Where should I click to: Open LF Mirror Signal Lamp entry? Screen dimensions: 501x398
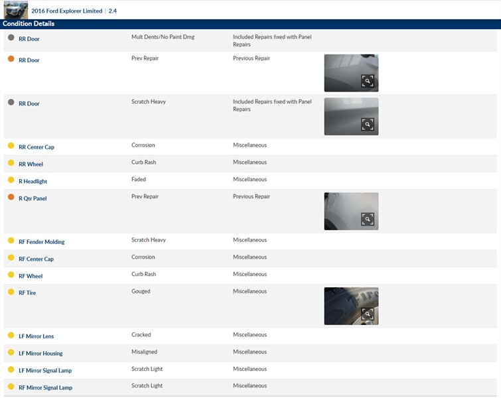point(45,371)
